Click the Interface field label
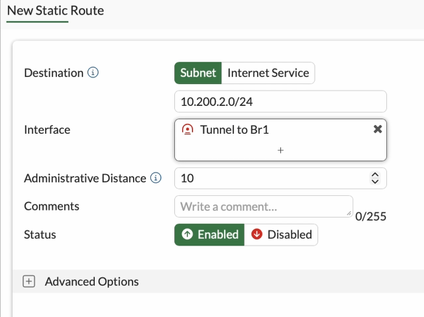This screenshot has height=317, width=424. click(x=47, y=130)
